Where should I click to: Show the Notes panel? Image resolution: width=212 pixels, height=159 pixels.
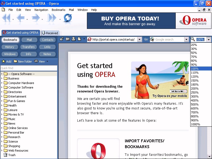(x=47, y=54)
